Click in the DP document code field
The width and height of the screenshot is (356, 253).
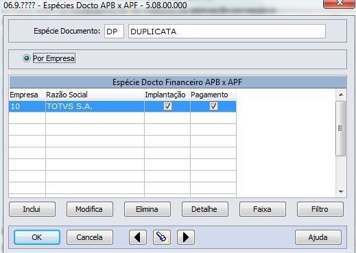pyautogui.click(x=114, y=32)
